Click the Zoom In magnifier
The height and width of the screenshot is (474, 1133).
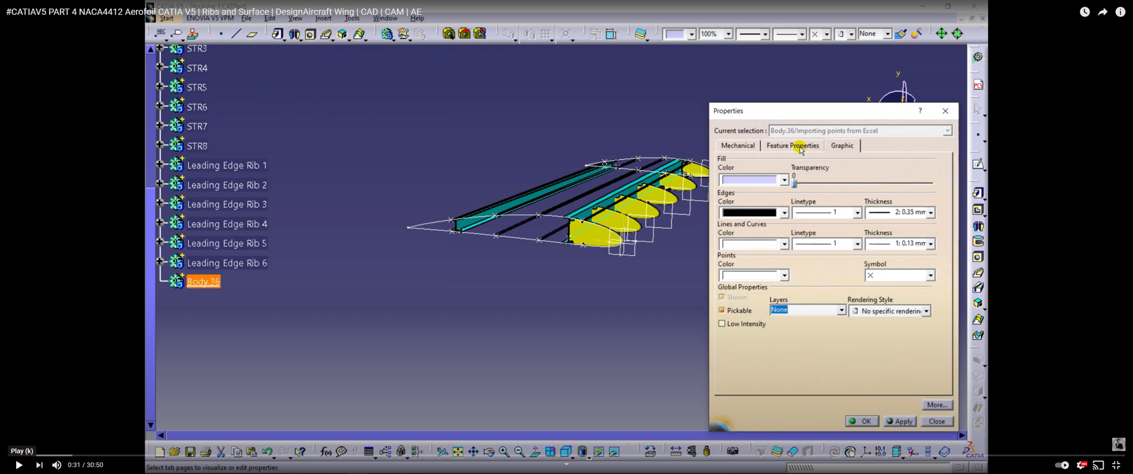tap(504, 452)
